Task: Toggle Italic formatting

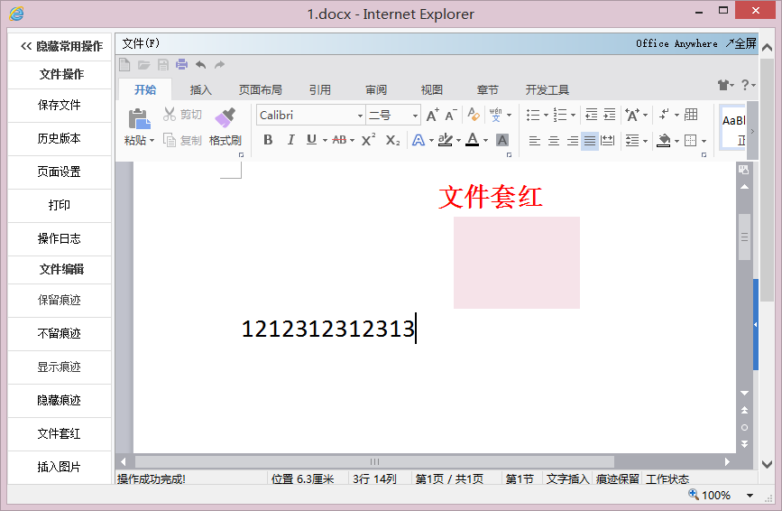Action: pyautogui.click(x=290, y=140)
